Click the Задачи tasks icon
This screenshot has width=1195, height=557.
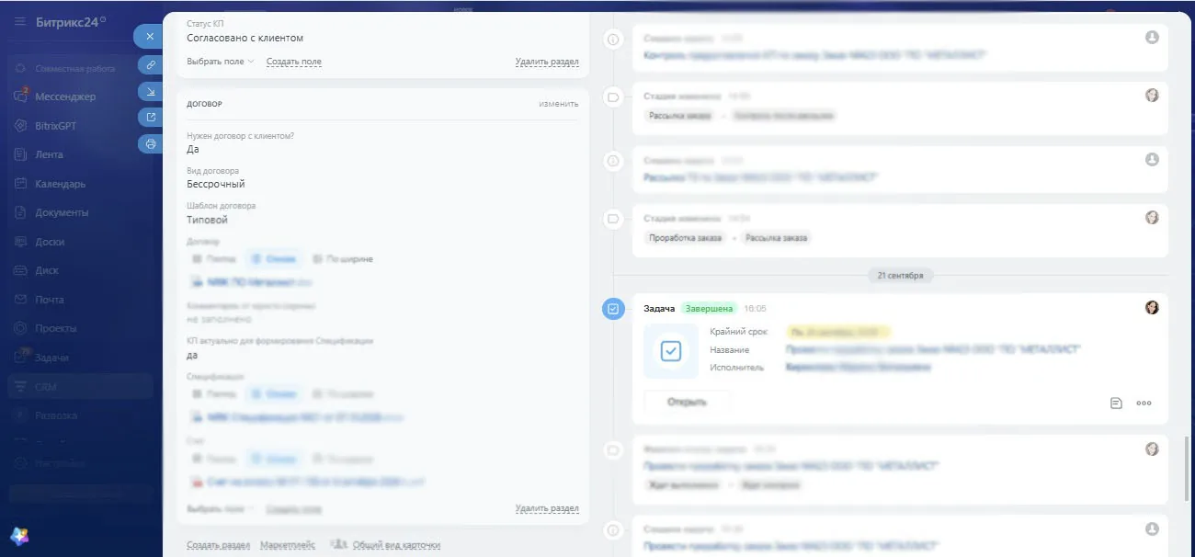(20, 358)
